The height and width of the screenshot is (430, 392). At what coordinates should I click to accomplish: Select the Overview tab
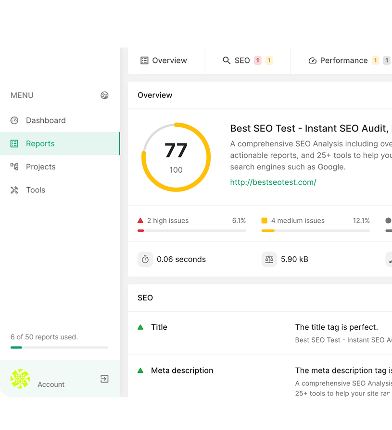[x=165, y=60]
